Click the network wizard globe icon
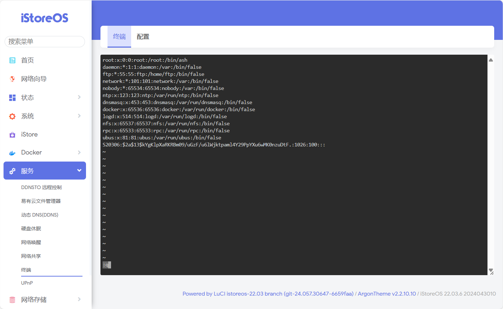This screenshot has height=309, width=503. tap(12, 79)
